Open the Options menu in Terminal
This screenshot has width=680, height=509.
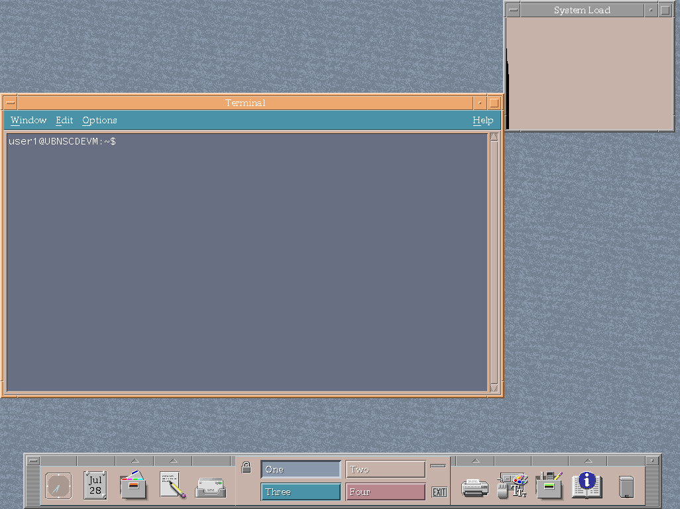pyautogui.click(x=99, y=120)
